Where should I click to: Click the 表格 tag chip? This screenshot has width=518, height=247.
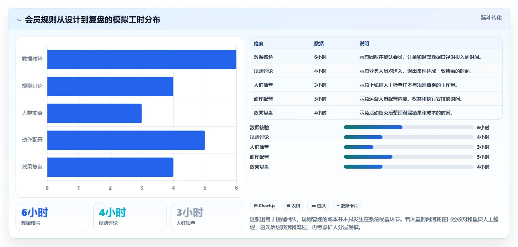point(293,206)
